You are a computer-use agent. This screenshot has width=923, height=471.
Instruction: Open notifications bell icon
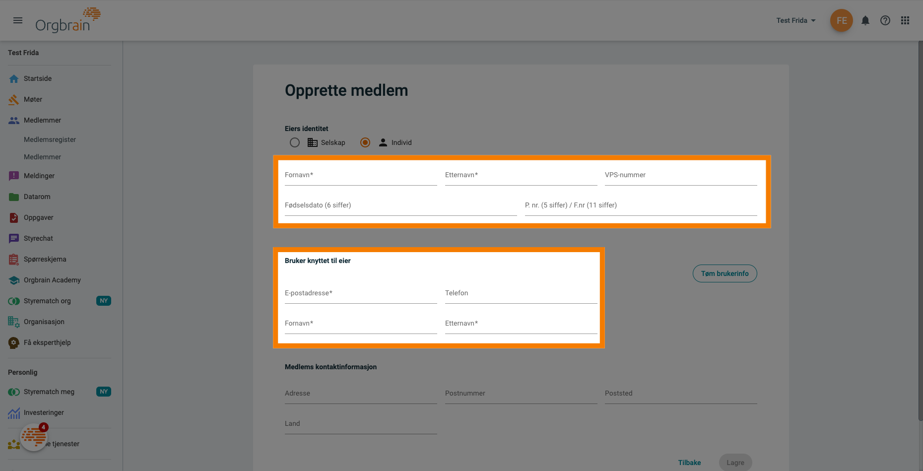pos(865,20)
